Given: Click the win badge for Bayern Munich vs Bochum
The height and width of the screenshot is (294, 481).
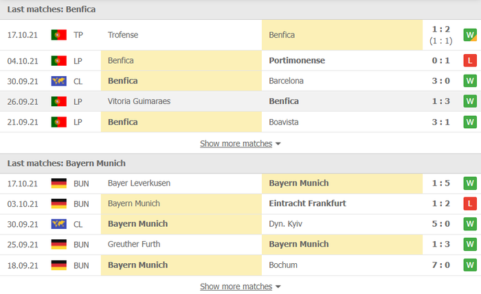Looking at the screenshot, I should click(x=470, y=265).
